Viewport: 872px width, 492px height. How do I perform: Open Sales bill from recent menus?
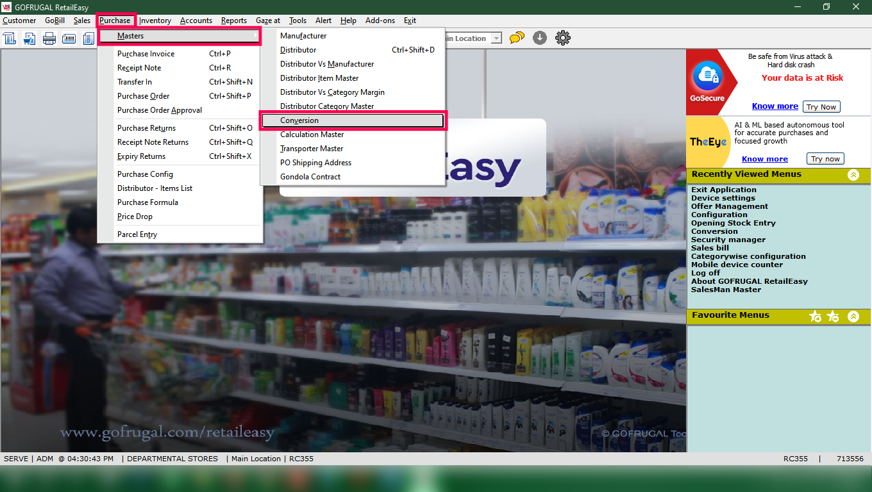pos(710,248)
